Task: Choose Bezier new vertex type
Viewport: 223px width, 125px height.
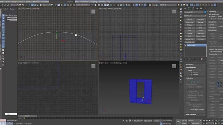Action: (x=217, y=17)
